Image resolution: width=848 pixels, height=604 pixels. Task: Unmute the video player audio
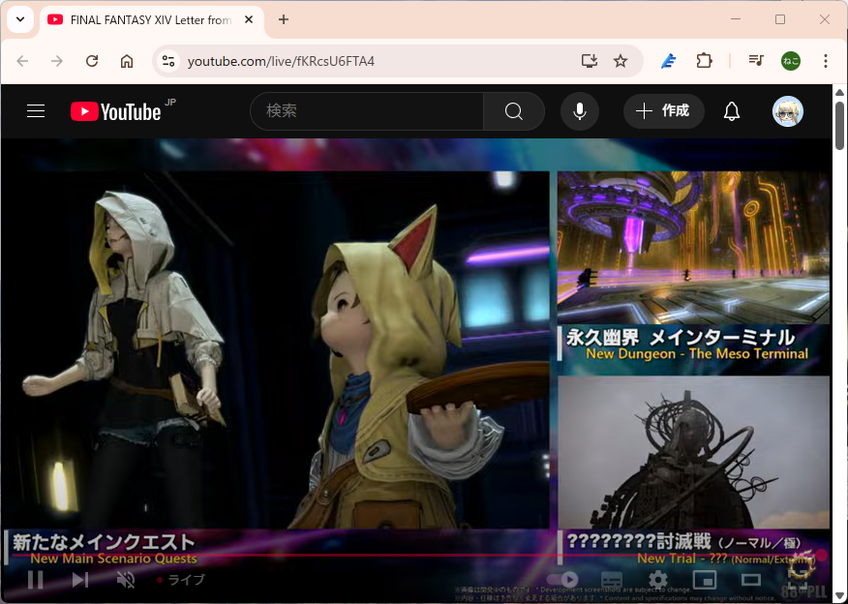click(x=126, y=580)
